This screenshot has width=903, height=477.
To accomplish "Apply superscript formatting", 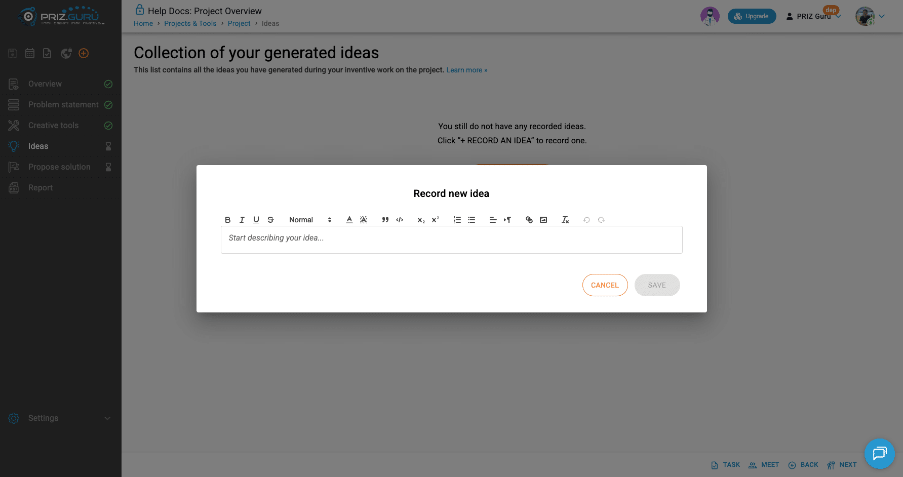I will pos(436,220).
